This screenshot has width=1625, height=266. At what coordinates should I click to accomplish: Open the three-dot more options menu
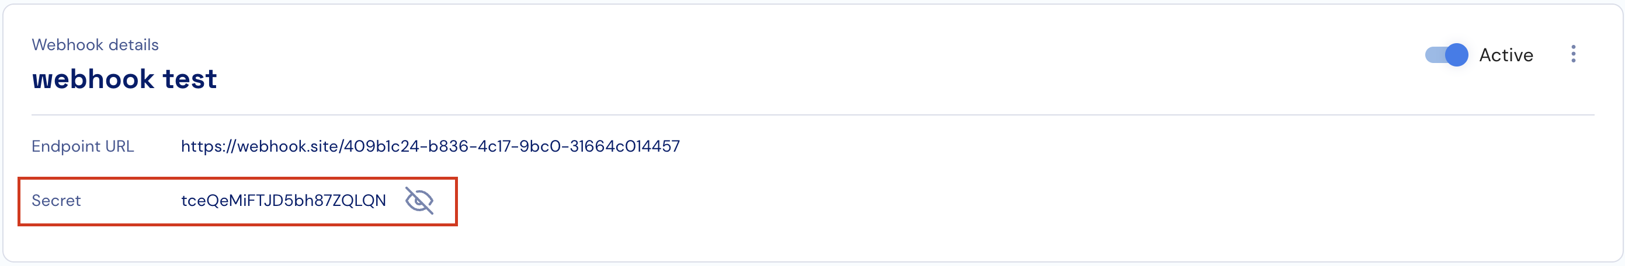click(x=1573, y=54)
